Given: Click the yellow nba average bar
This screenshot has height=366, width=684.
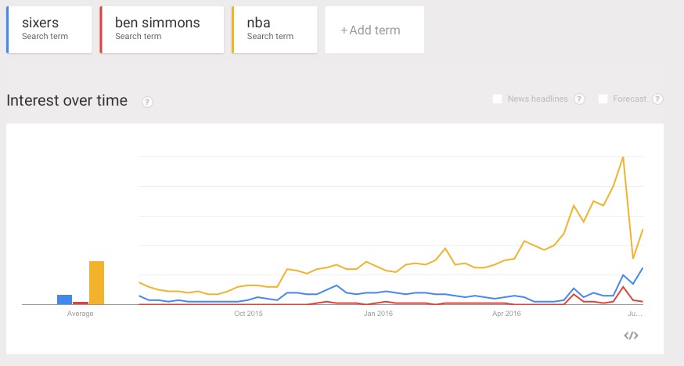Looking at the screenshot, I should 96,282.
